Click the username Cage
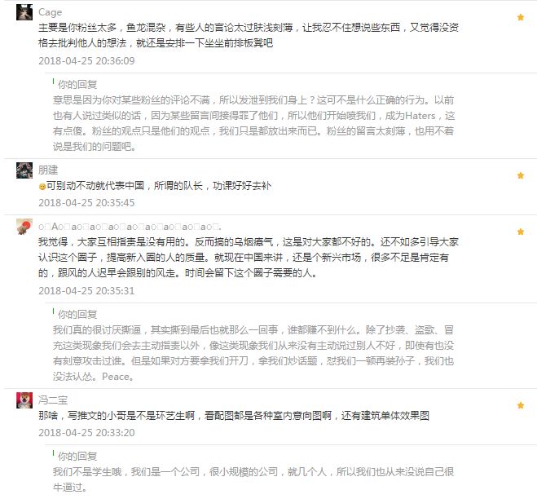537x499 pixels. coord(50,12)
